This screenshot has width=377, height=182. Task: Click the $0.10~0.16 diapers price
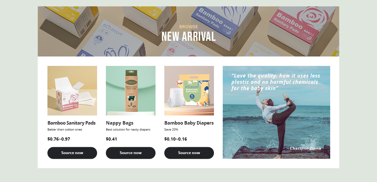coord(176,139)
